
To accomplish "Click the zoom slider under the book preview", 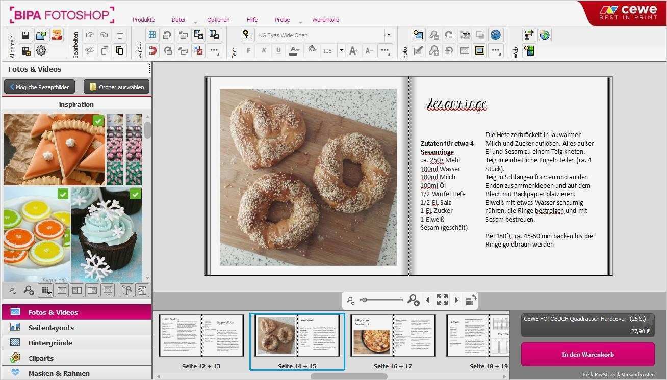I will click(381, 300).
